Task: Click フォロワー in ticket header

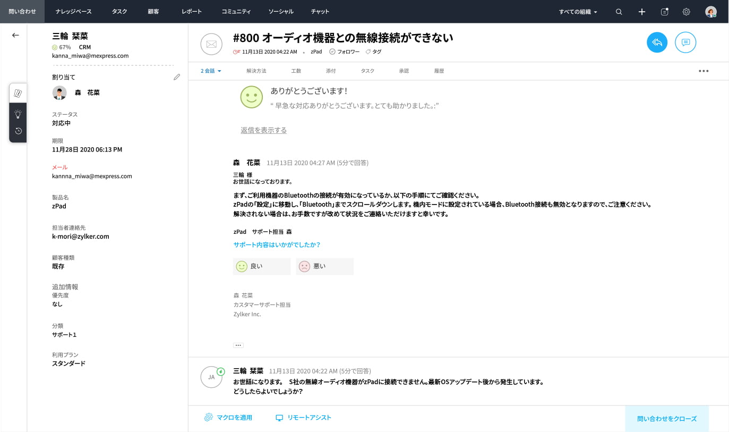Action: [x=345, y=52]
